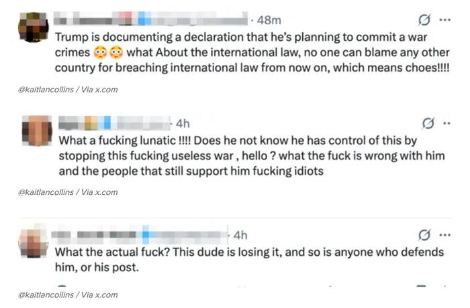Click the @kaitlancollins credit under the second reply
The height and width of the screenshot is (308, 470).
click(x=67, y=192)
